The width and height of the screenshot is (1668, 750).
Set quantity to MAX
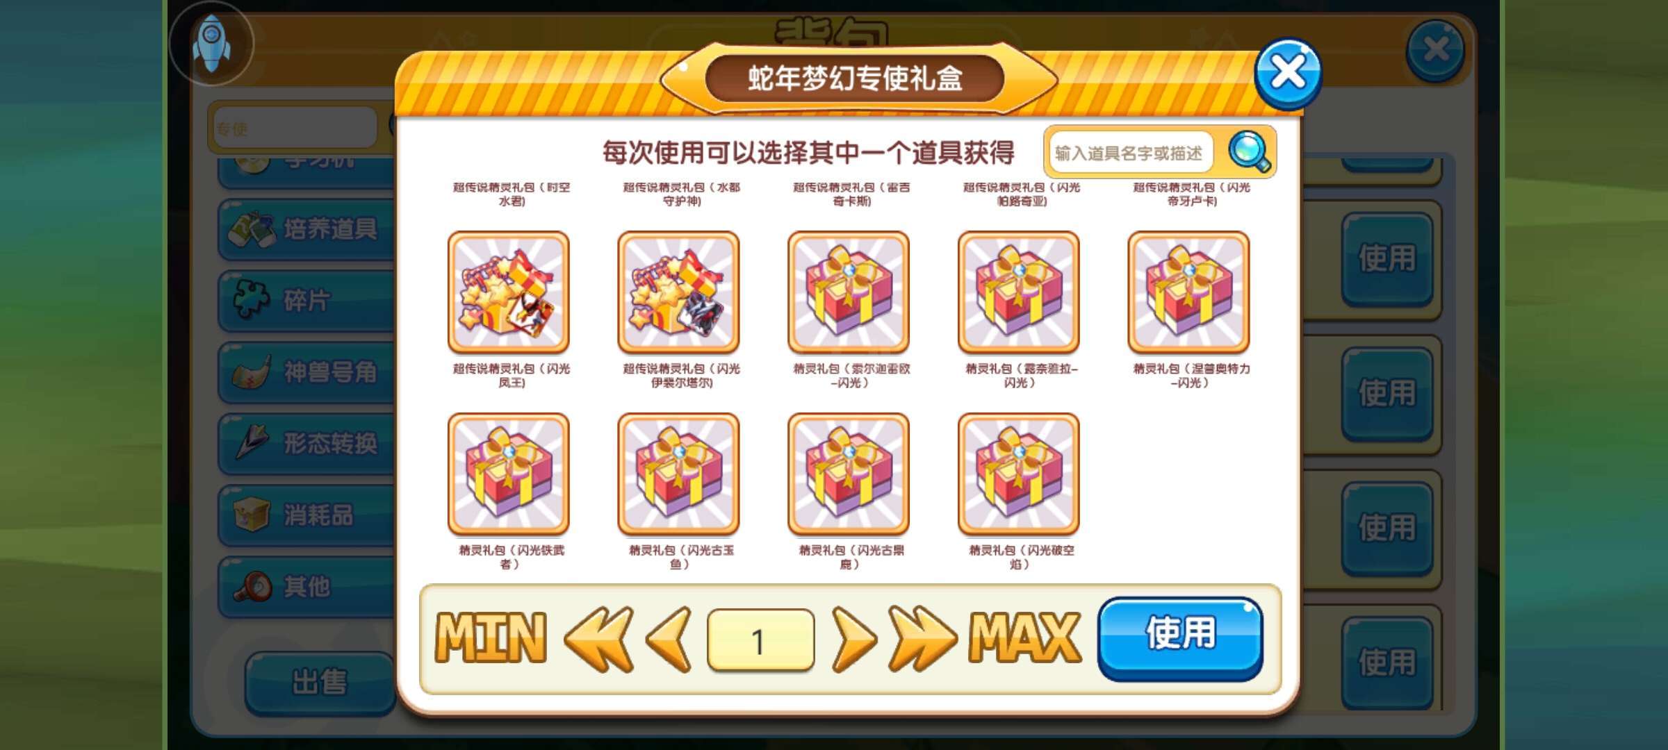click(1025, 638)
